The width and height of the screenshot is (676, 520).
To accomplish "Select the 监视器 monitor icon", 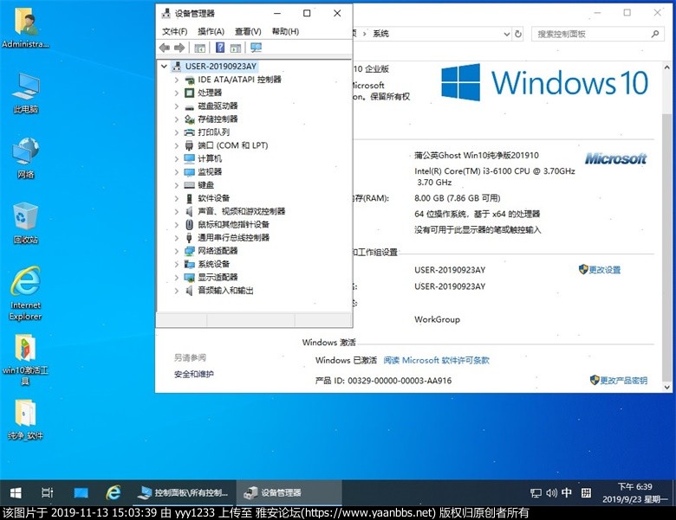I will tap(189, 172).
